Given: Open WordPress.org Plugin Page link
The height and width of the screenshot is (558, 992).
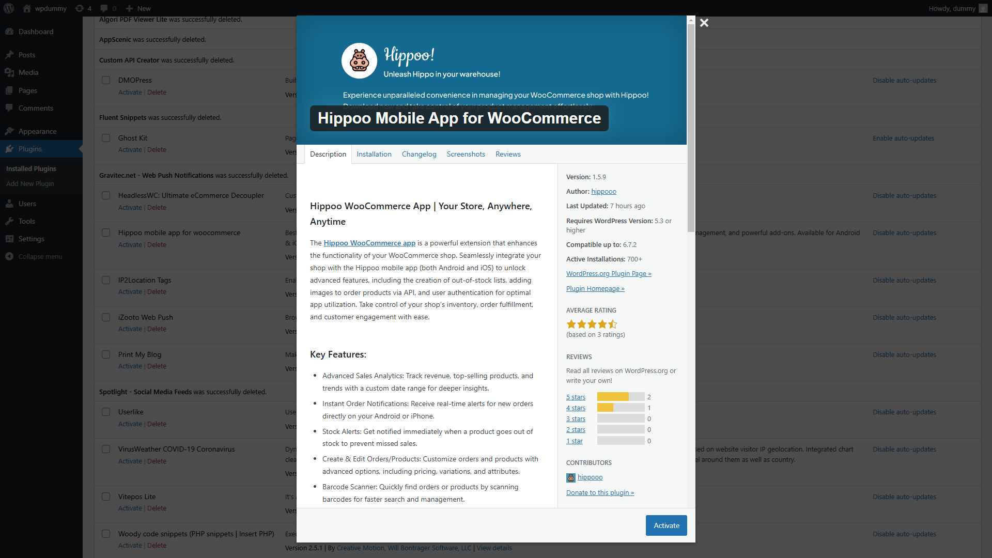Looking at the screenshot, I should [609, 273].
